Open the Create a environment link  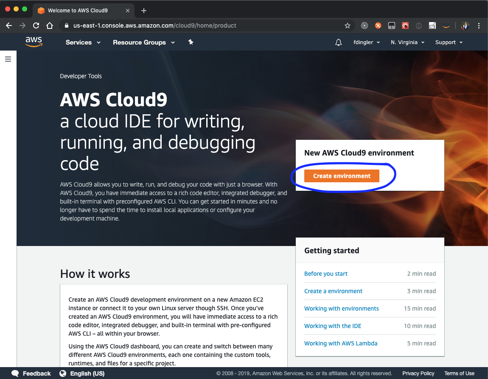(333, 291)
